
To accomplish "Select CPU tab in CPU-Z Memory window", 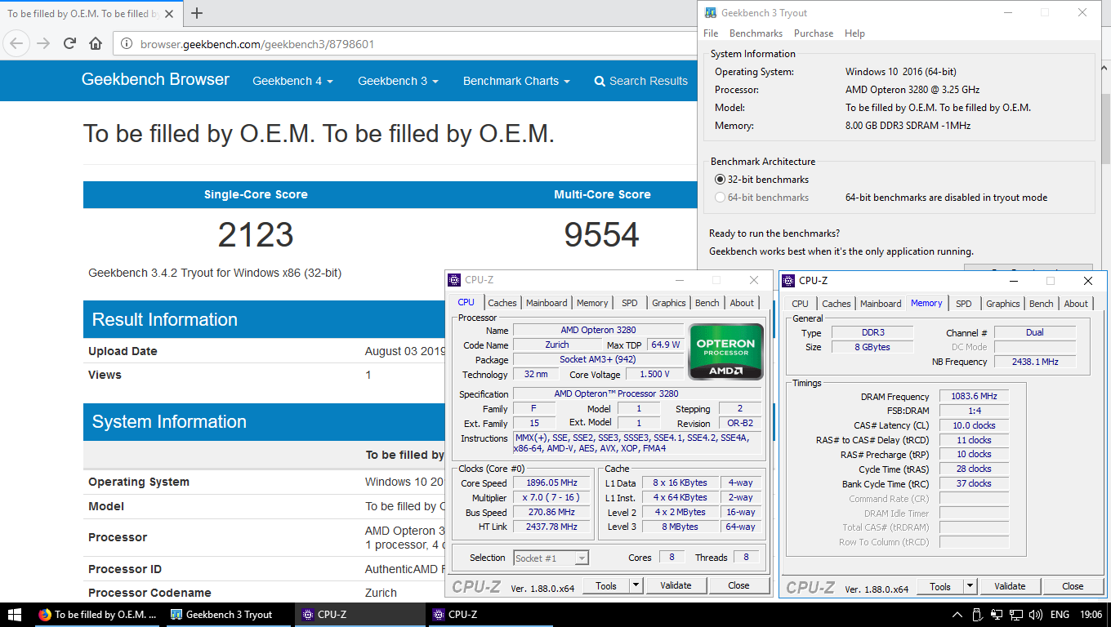I will tap(801, 304).
